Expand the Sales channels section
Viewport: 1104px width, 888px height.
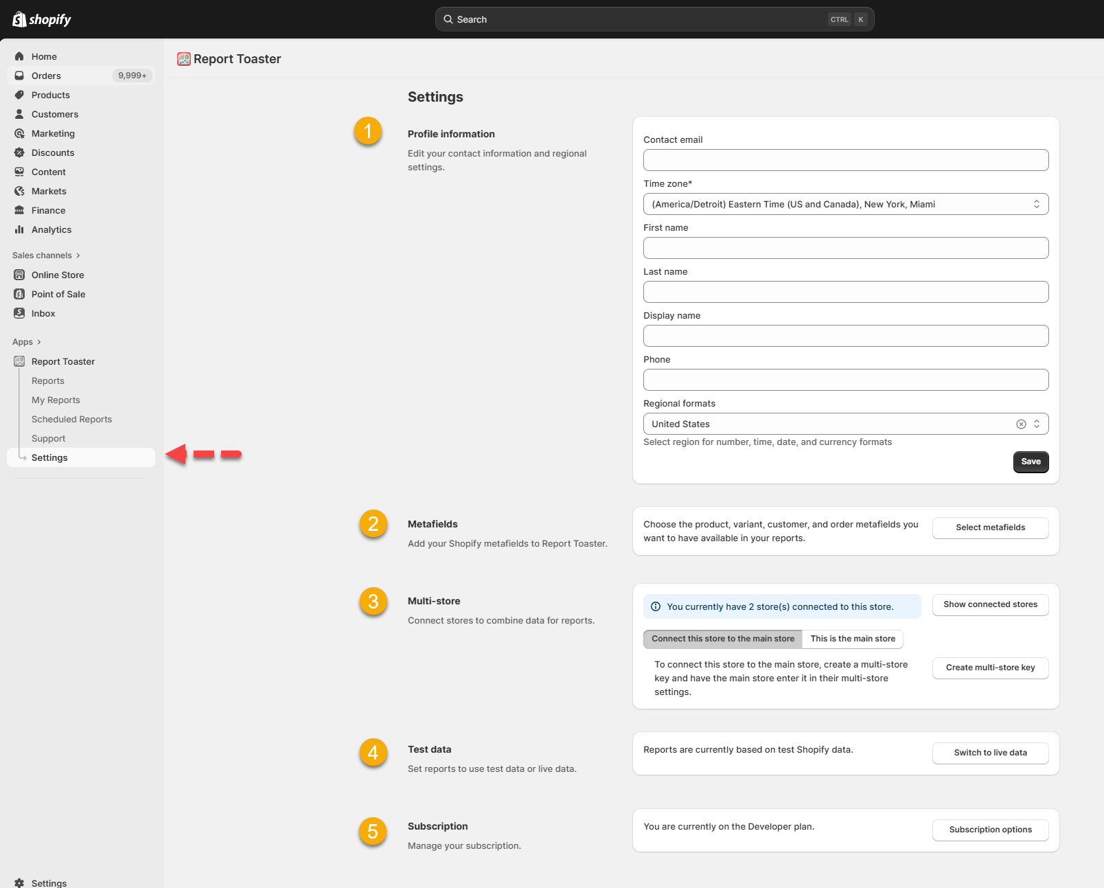click(46, 255)
